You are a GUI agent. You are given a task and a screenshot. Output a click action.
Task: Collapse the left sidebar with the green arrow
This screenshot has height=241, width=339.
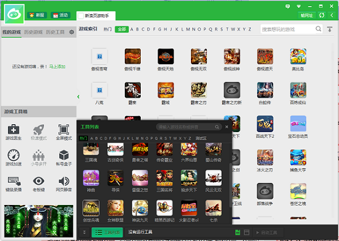pyautogui.click(x=78, y=97)
